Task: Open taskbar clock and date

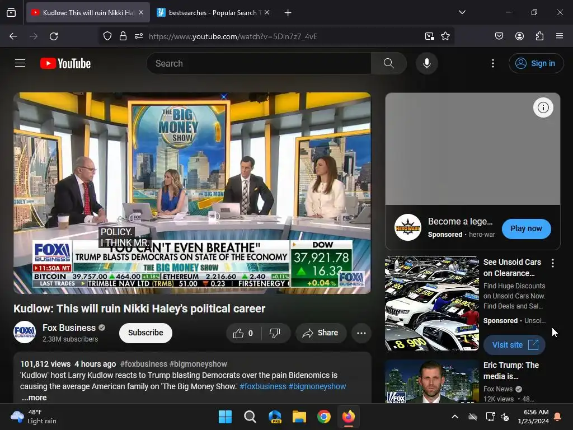Action: coord(533,417)
